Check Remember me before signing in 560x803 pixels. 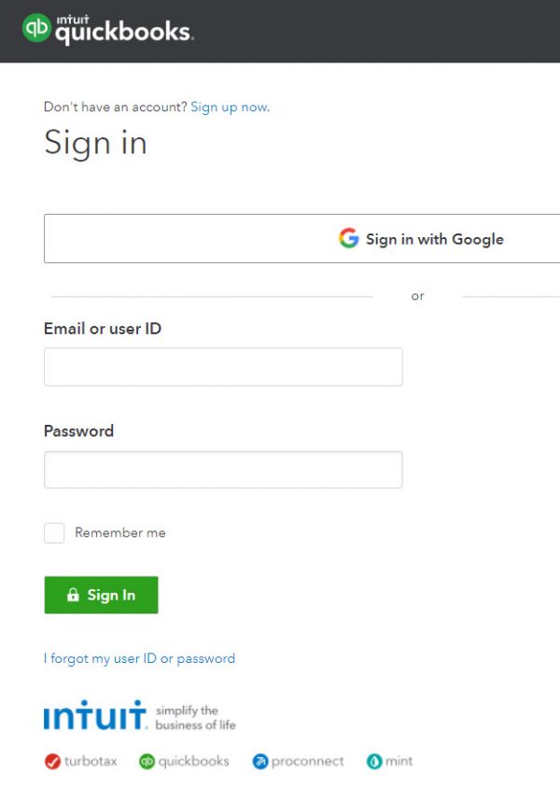click(x=53, y=532)
